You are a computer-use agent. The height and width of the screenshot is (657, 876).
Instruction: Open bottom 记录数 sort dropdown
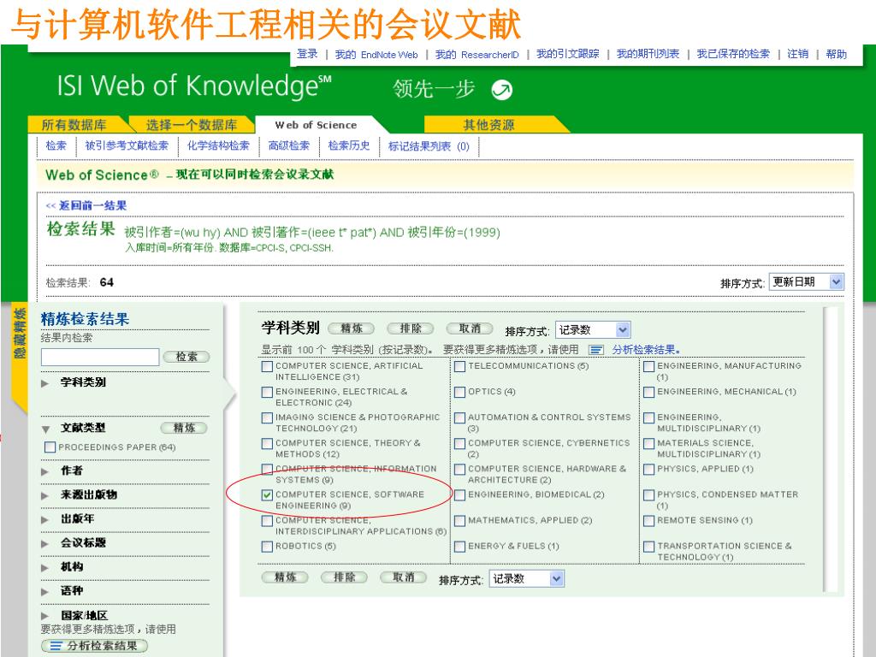tap(526, 579)
